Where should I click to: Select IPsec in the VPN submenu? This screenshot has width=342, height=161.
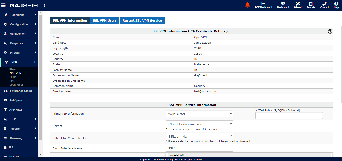pyautogui.click(x=13, y=69)
